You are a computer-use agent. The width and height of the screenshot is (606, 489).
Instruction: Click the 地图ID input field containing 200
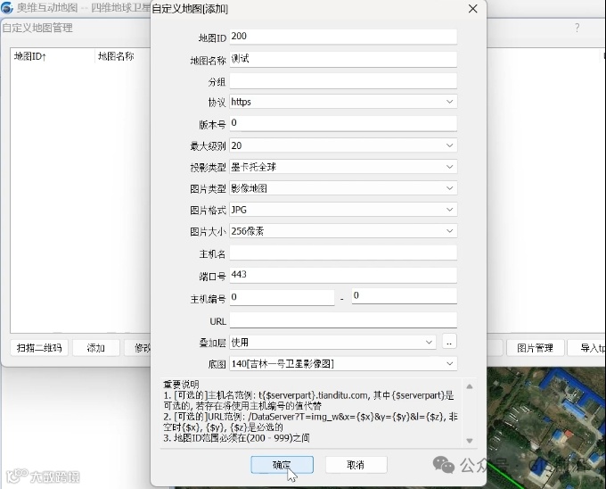coord(343,37)
